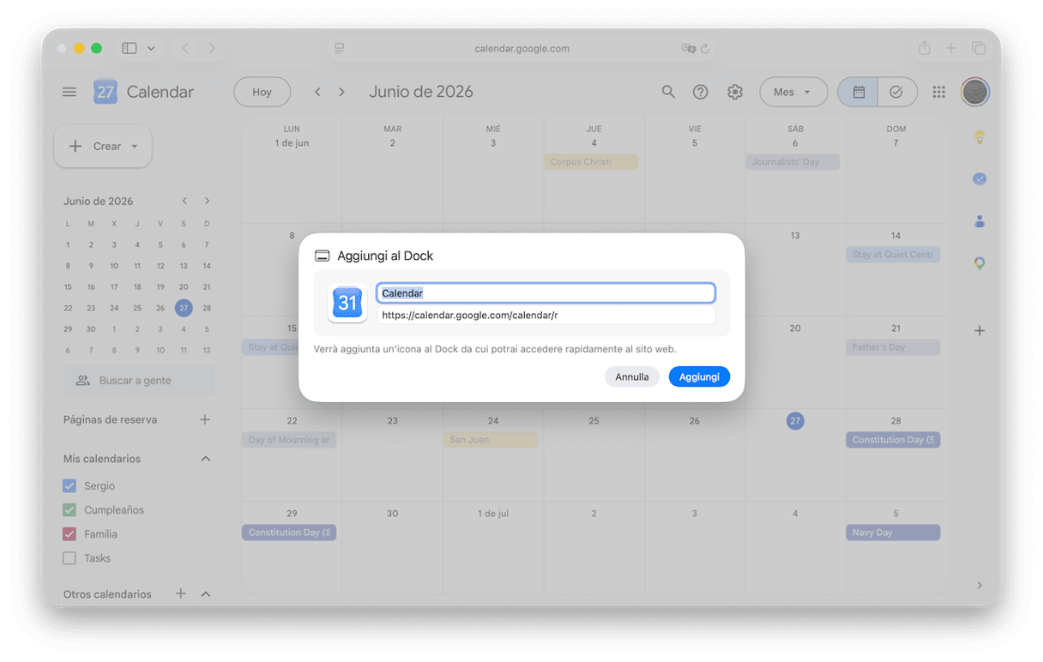Click the translate icon in address bar
Image resolution: width=1043 pixels, height=662 pixels.
[x=687, y=49]
